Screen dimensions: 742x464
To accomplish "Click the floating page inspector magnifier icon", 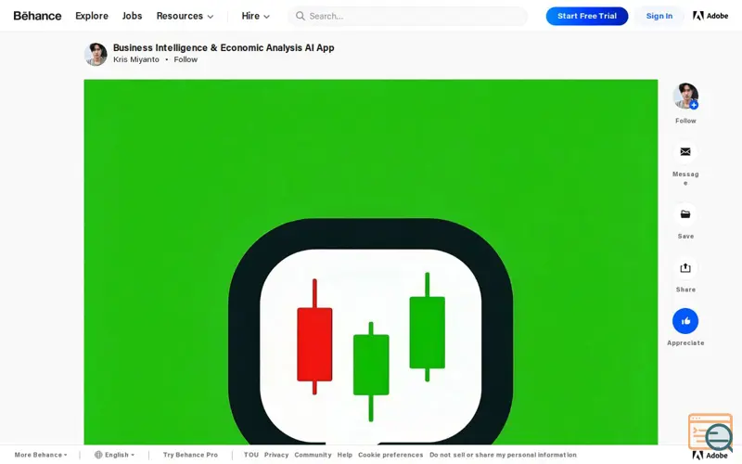I will (711, 432).
